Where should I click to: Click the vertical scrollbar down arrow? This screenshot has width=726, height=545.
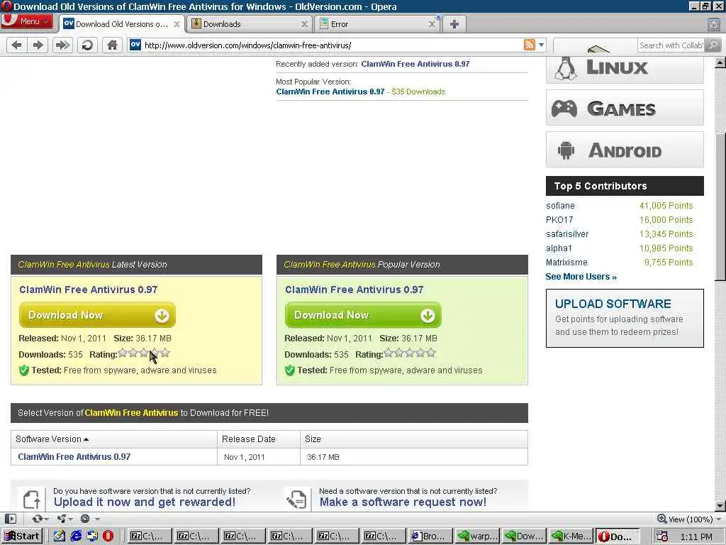720,505
